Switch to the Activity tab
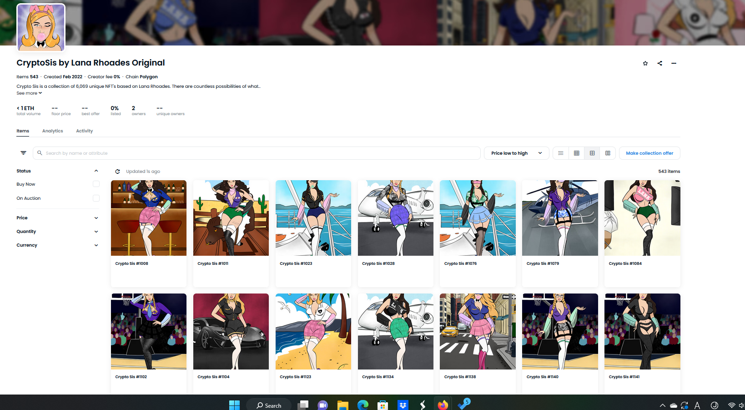 [x=84, y=131]
